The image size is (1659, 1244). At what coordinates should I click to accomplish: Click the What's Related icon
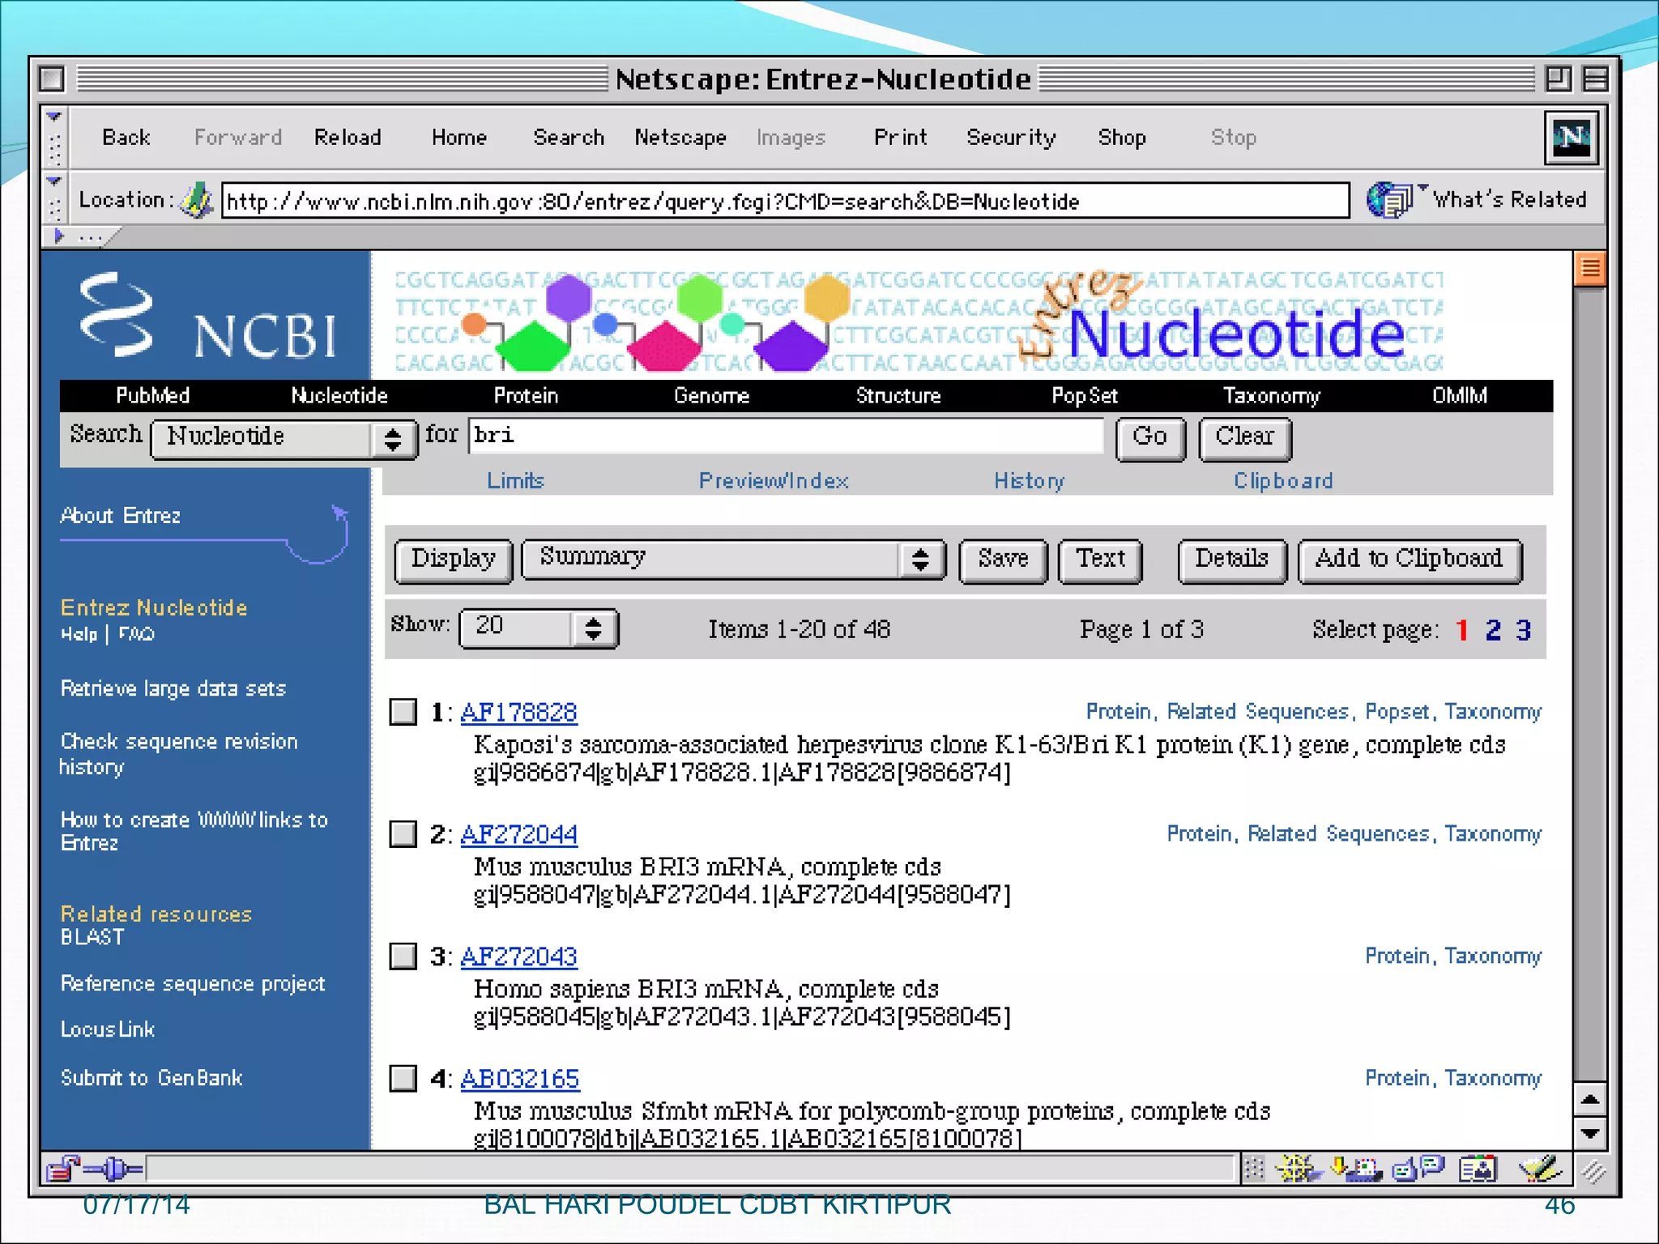pyautogui.click(x=1390, y=199)
